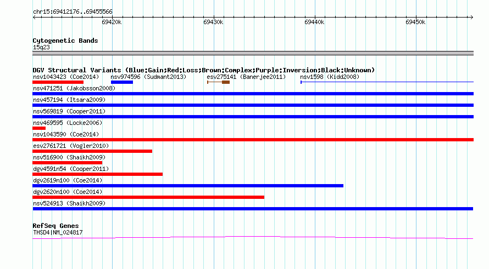489x269 pixels.
Task: Select the blue nsv471251 gain bar
Action: tap(253, 94)
